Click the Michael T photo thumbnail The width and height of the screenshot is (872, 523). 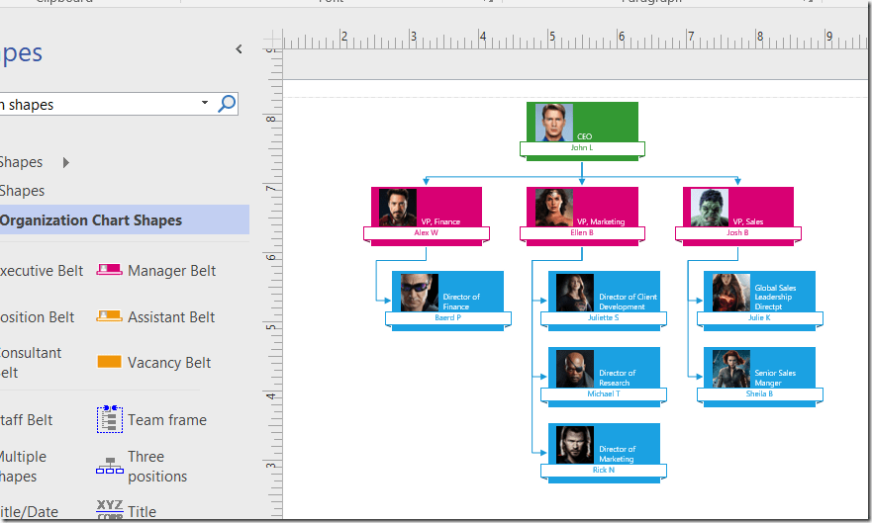click(x=575, y=368)
